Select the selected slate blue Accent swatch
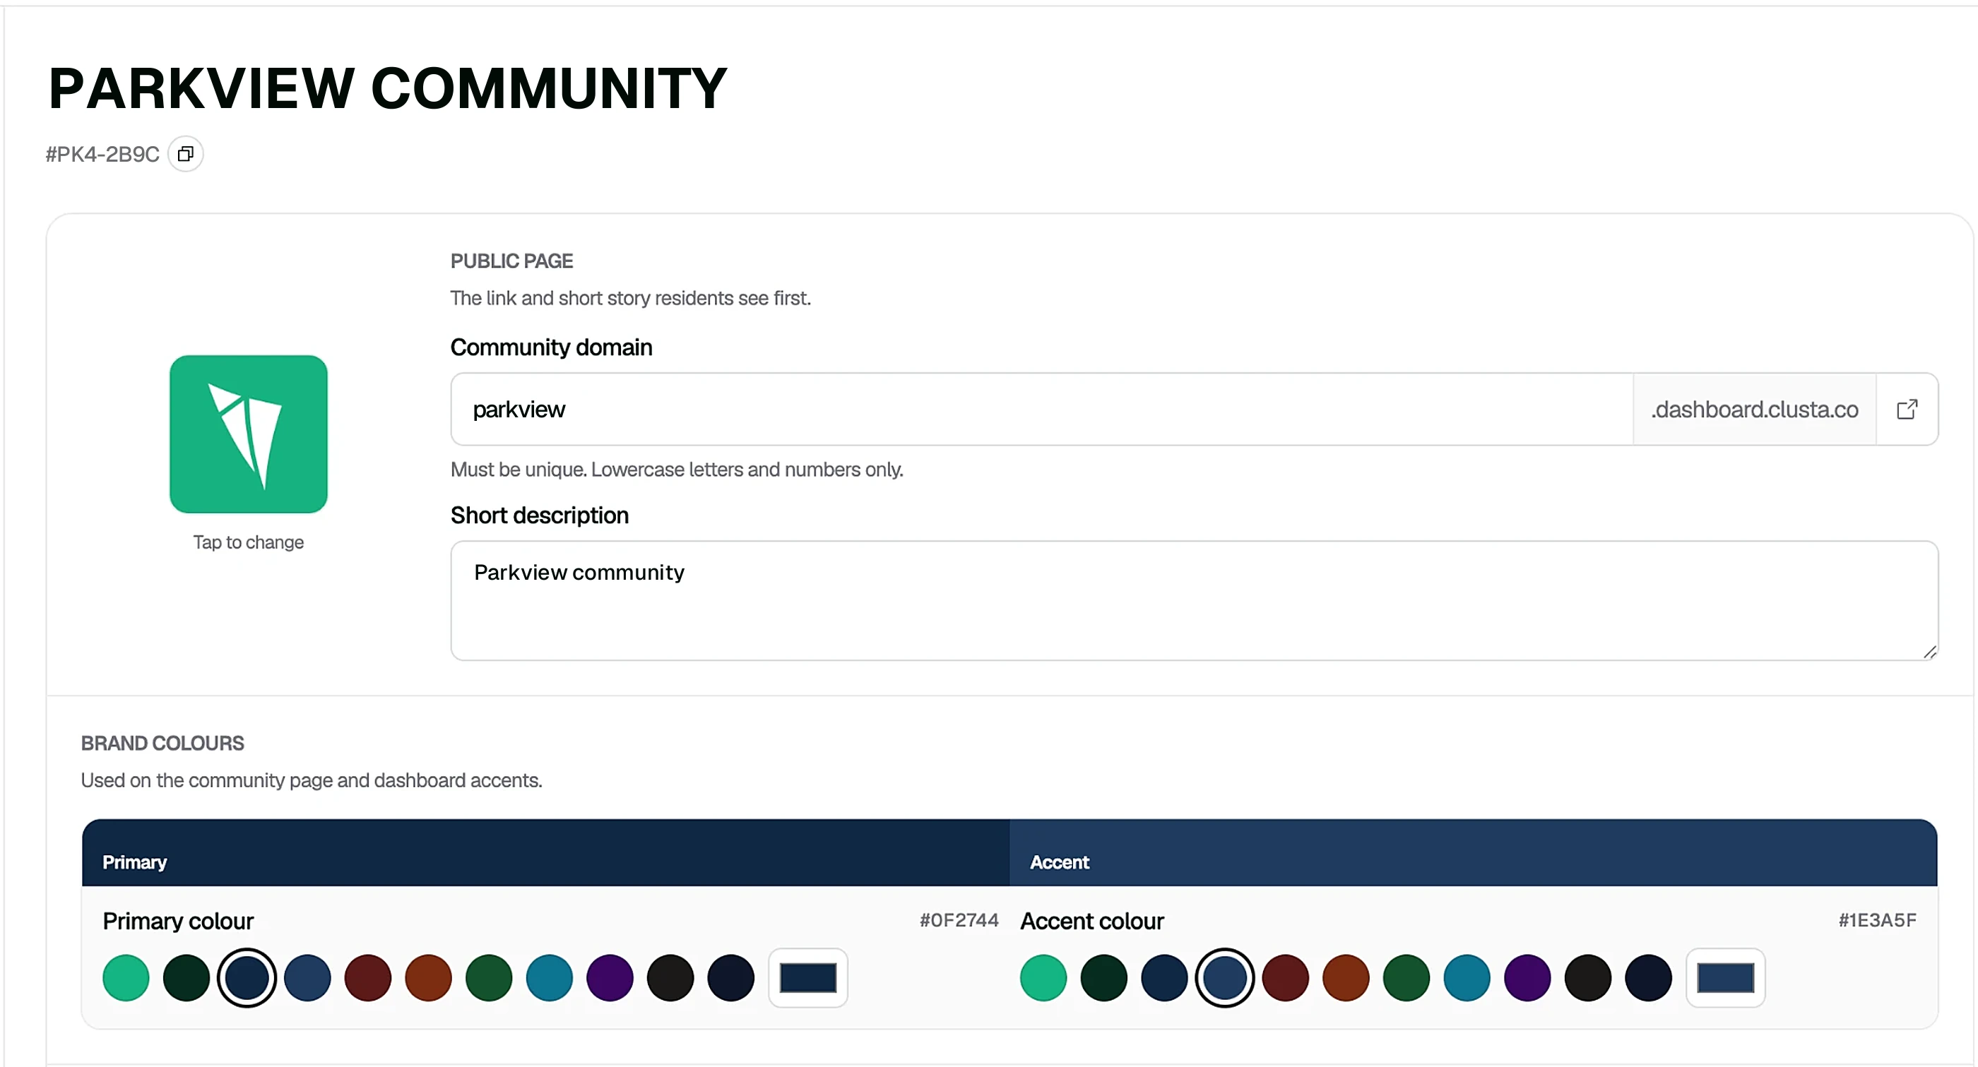The width and height of the screenshot is (1978, 1067). pyautogui.click(x=1225, y=977)
